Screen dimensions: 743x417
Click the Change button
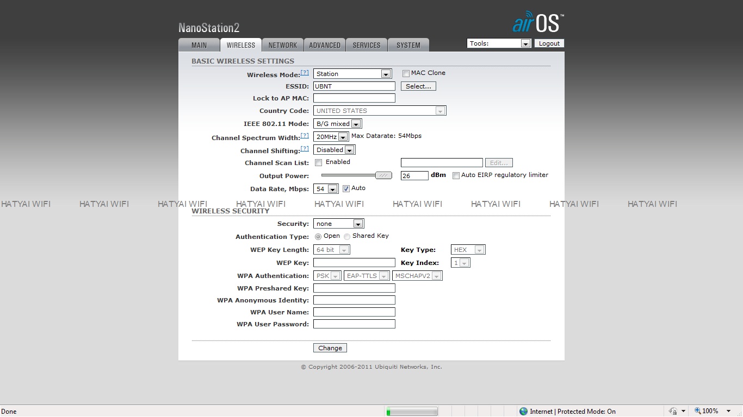330,348
